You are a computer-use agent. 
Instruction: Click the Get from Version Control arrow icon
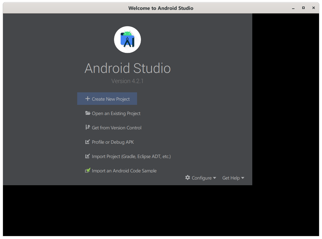point(88,127)
